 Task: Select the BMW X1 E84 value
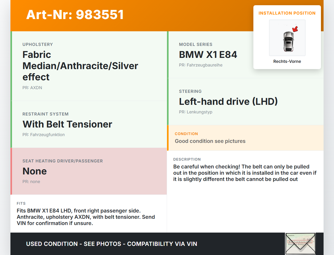click(x=208, y=54)
